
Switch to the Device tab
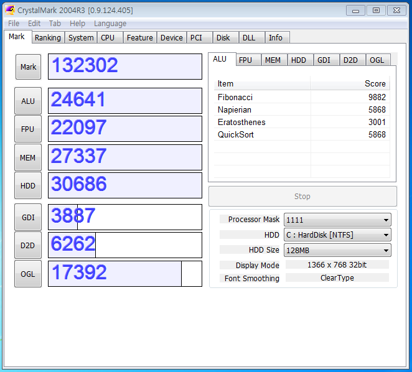coord(172,37)
